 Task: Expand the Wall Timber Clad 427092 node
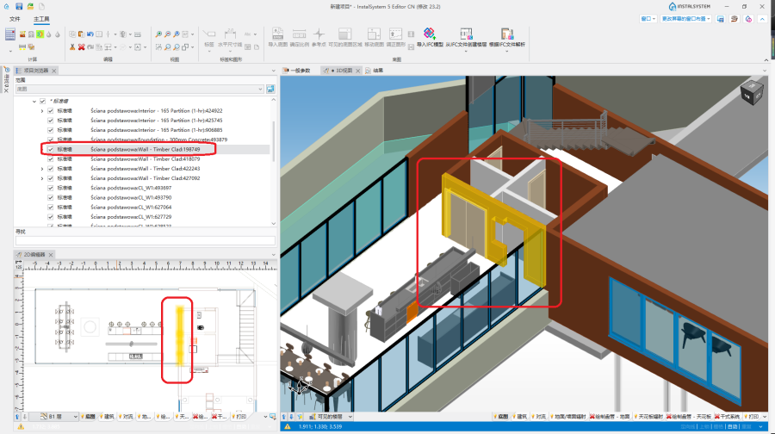tap(42, 178)
